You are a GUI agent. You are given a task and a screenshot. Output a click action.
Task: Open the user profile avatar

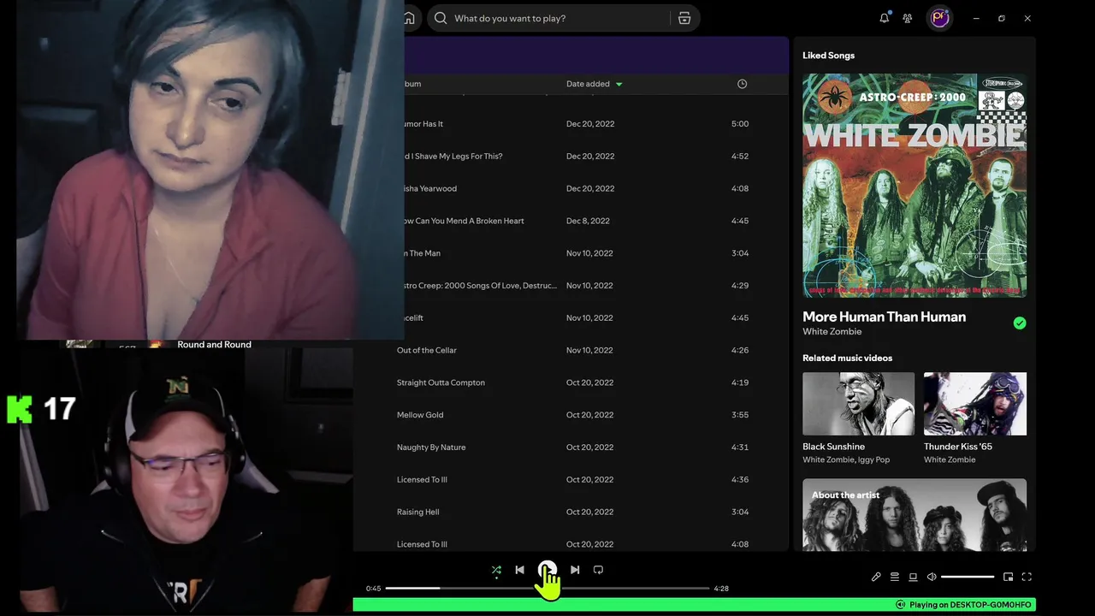(940, 18)
